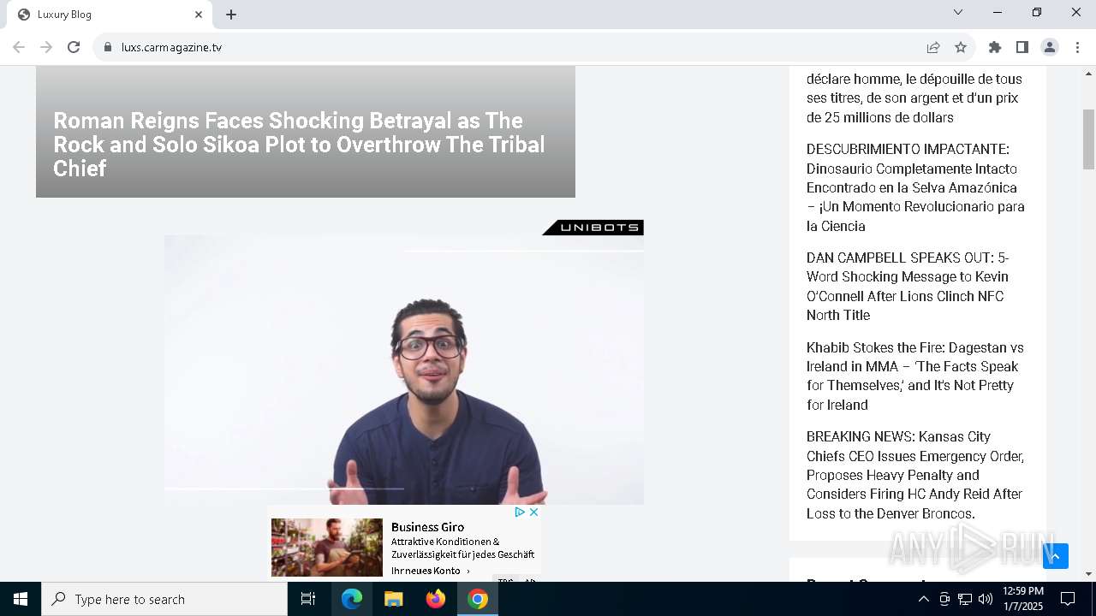View site information lock icon
1096x616 pixels.
pyautogui.click(x=108, y=47)
